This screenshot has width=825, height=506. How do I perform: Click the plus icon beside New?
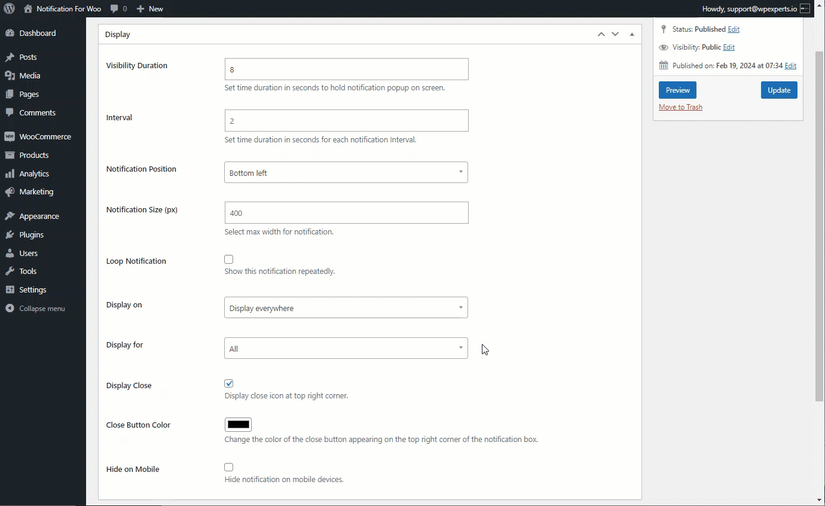(140, 9)
